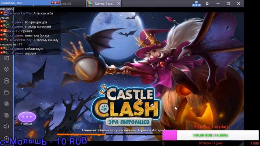Close the BlueStacks window
This screenshot has height=146, width=260.
[238, 4]
